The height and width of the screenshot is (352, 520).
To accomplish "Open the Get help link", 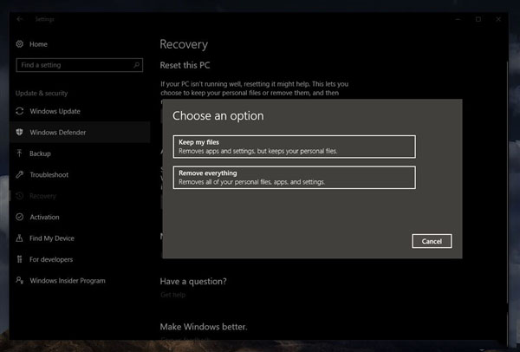I will click(172, 295).
